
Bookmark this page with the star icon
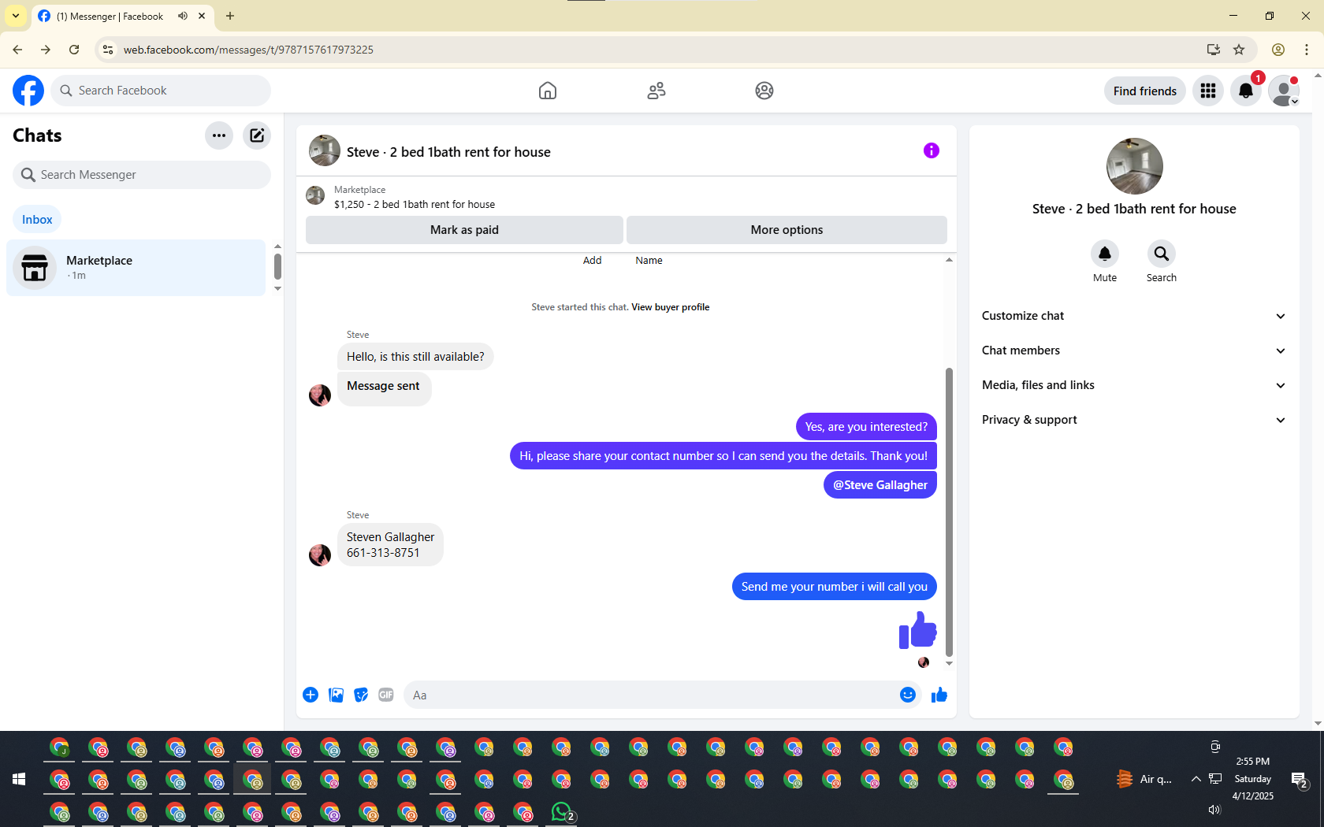[1239, 50]
